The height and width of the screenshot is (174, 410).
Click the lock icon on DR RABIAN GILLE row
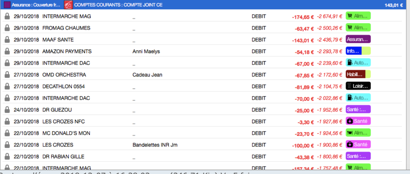pyautogui.click(x=7, y=156)
